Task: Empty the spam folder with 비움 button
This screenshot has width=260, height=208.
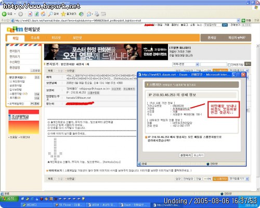Action: (37, 94)
